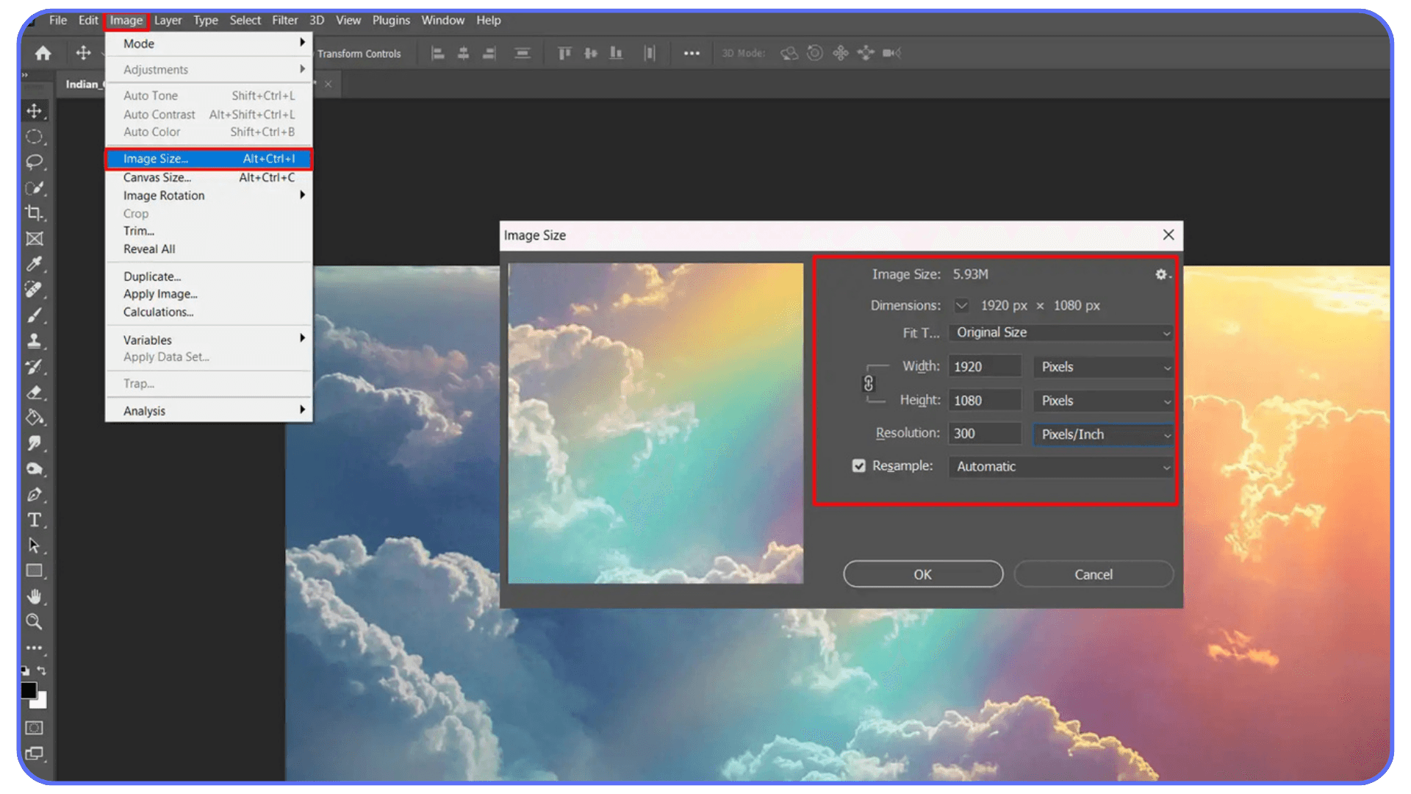Open the Edit Toolbar three-dots menu
This screenshot has height=794, width=1411.
[34, 648]
